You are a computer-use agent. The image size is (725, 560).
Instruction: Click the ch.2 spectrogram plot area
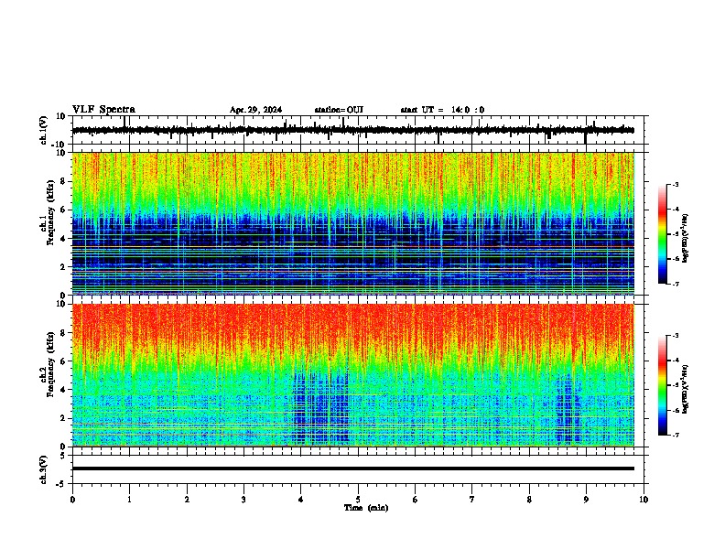click(353, 375)
